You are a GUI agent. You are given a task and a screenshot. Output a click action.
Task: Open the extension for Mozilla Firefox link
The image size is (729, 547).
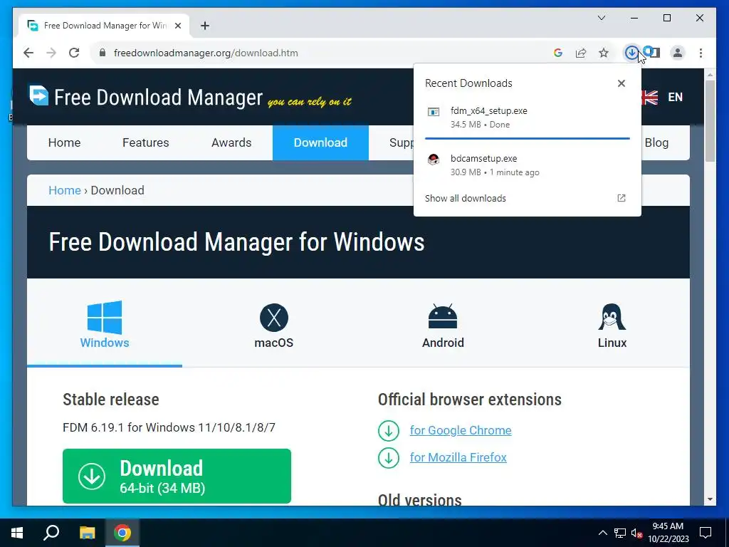pyautogui.click(x=458, y=457)
